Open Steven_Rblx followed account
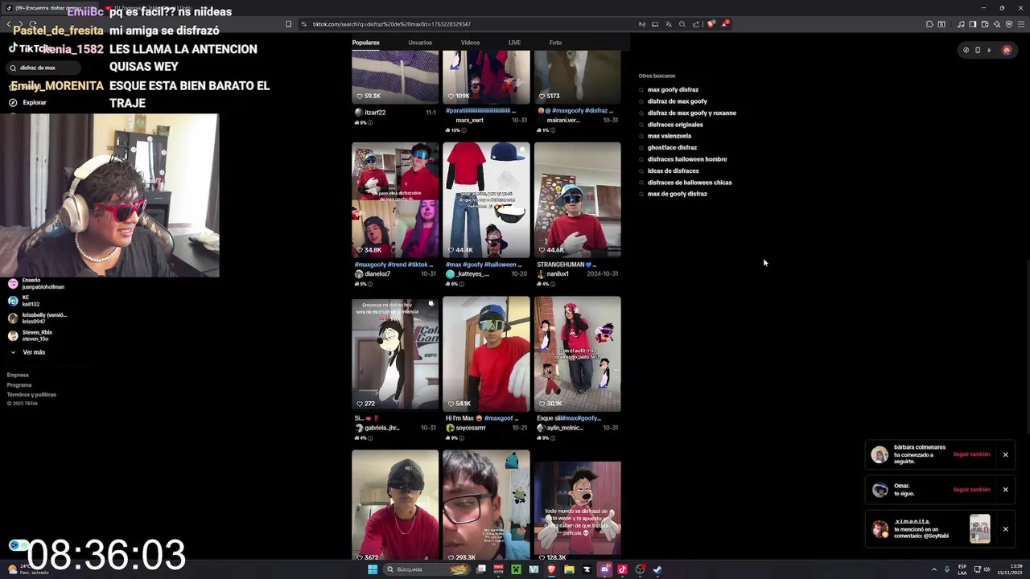 pos(31,335)
